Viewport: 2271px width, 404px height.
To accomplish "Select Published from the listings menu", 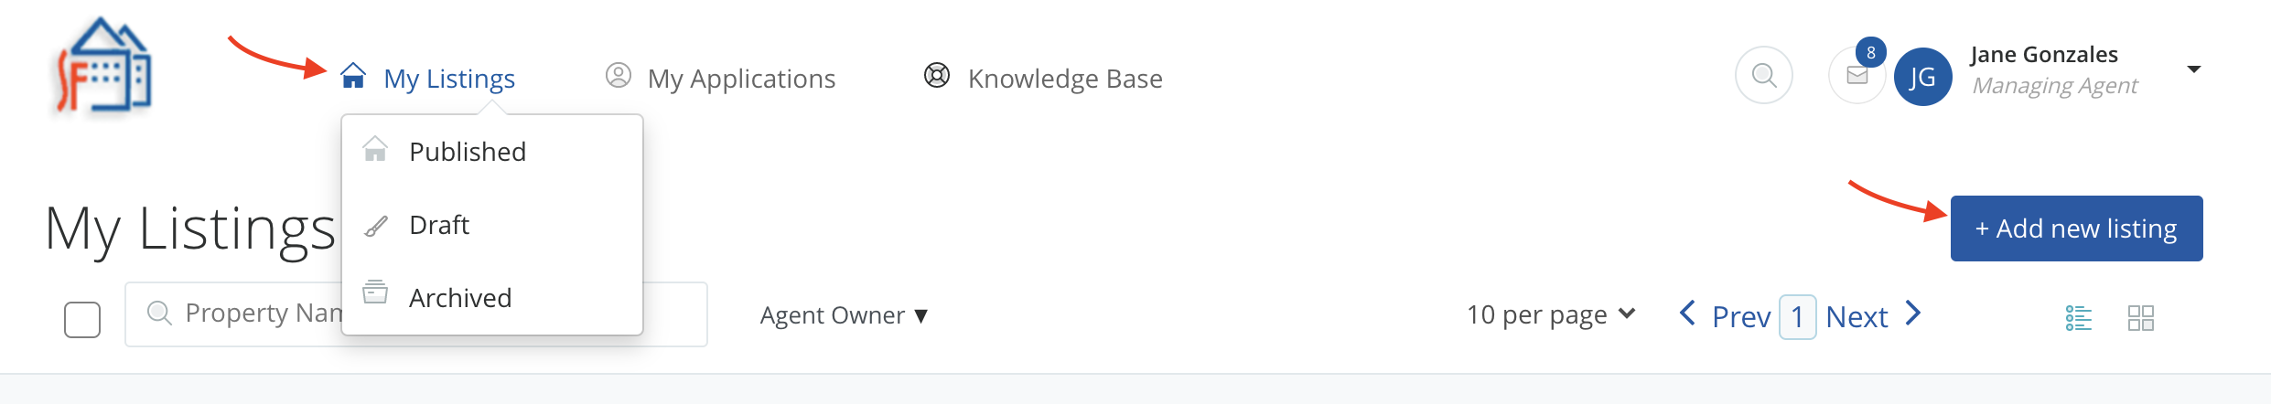I will 468,152.
